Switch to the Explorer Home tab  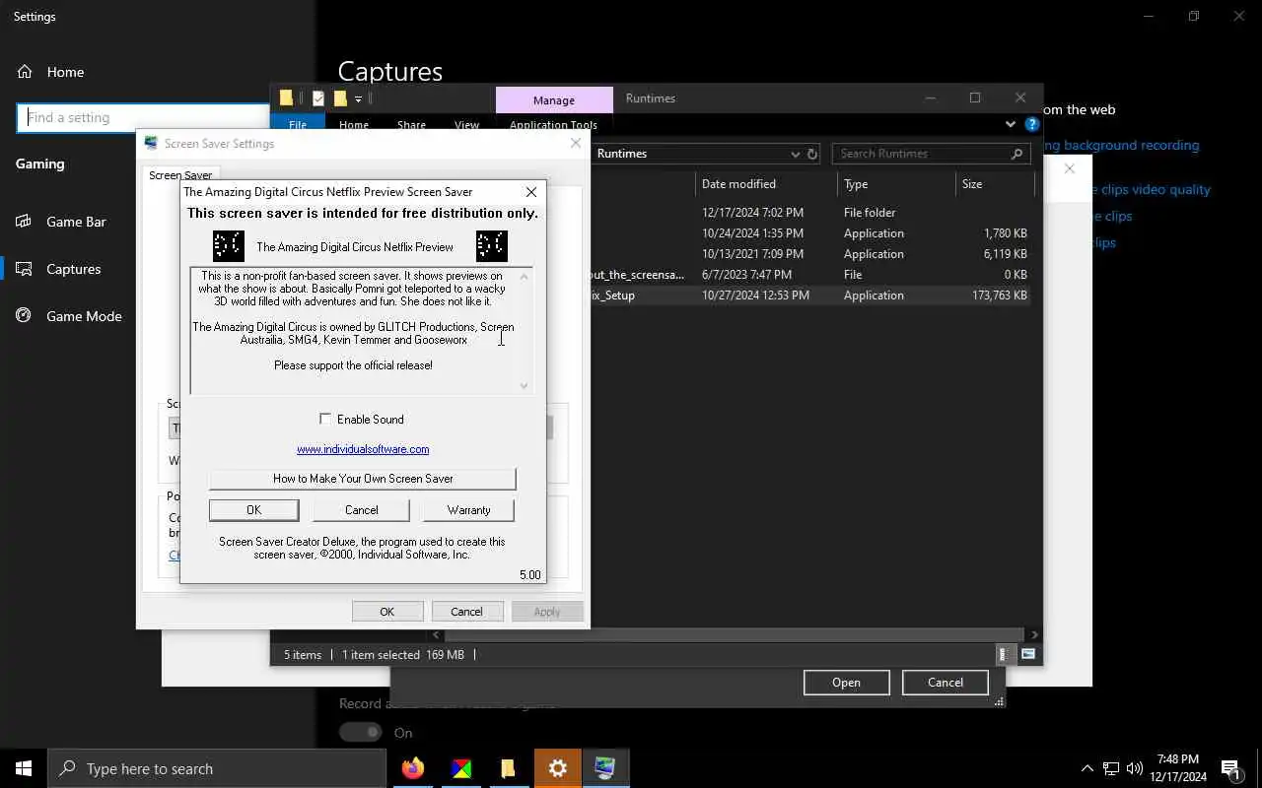pyautogui.click(x=354, y=125)
